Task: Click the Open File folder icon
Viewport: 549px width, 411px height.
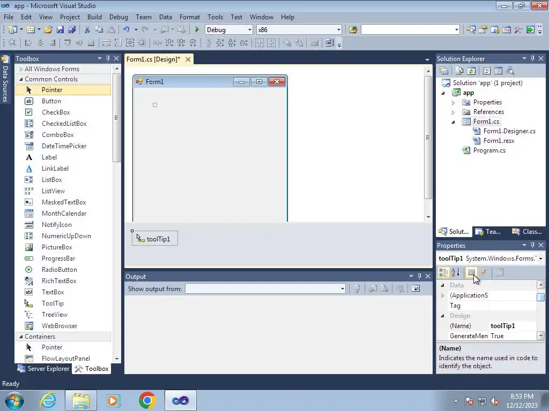Action: 48,30
